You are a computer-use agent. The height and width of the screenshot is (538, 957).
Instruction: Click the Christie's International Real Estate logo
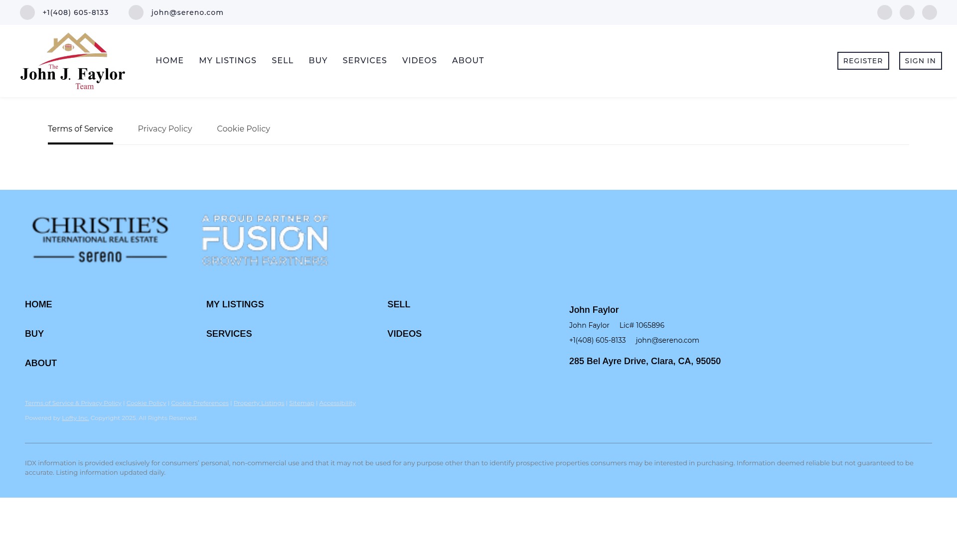click(x=100, y=240)
